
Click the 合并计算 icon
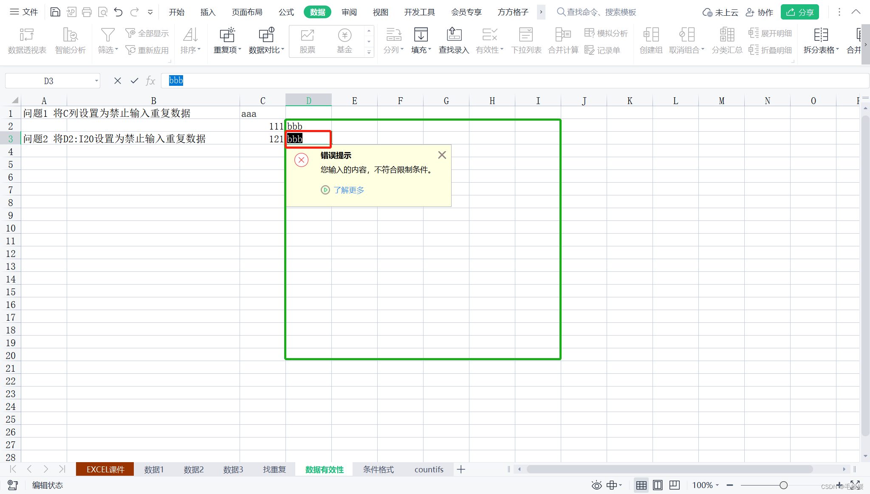[562, 40]
